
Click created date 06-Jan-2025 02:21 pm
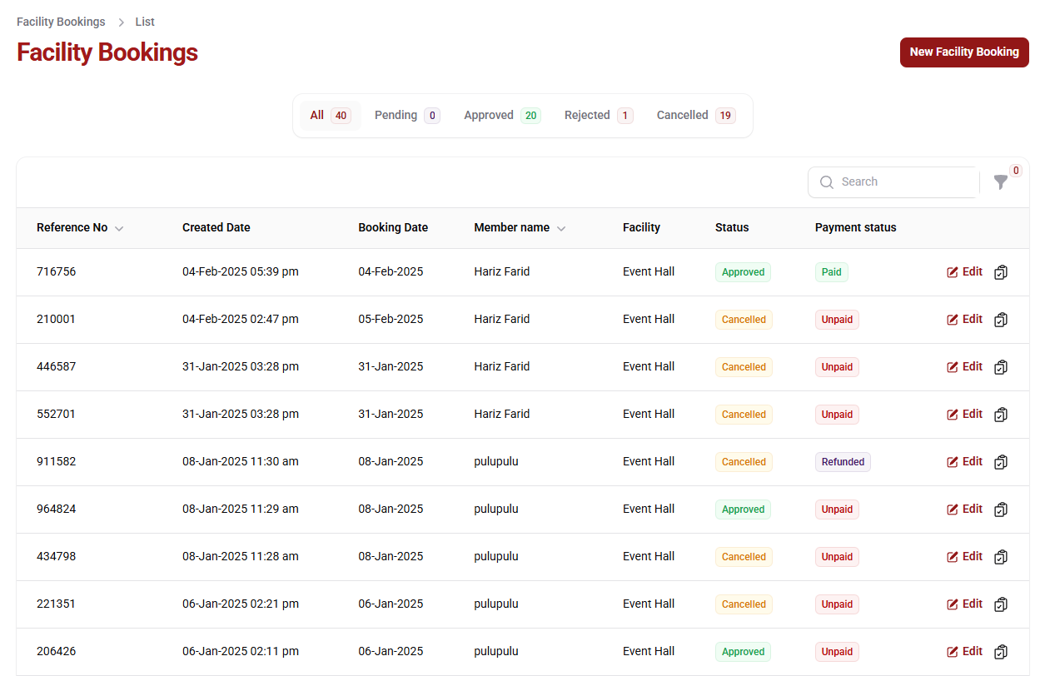(241, 604)
